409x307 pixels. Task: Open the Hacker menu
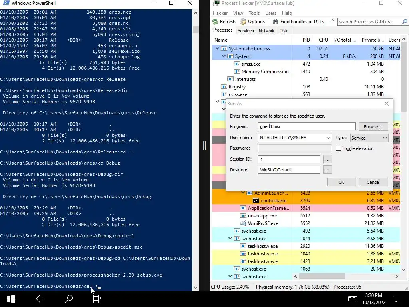pyautogui.click(x=220, y=13)
